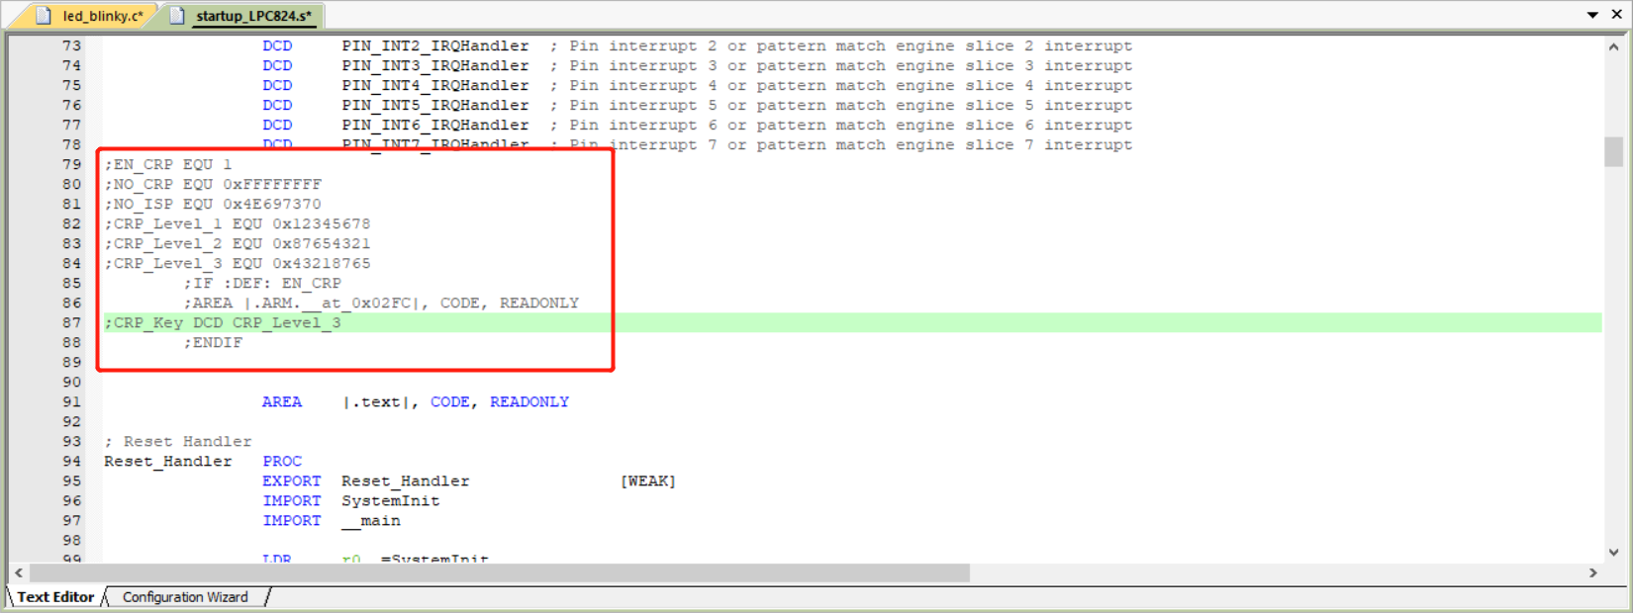Open the open-files list dropdown arrow
Viewport: 1633px width, 613px height.
(1592, 15)
